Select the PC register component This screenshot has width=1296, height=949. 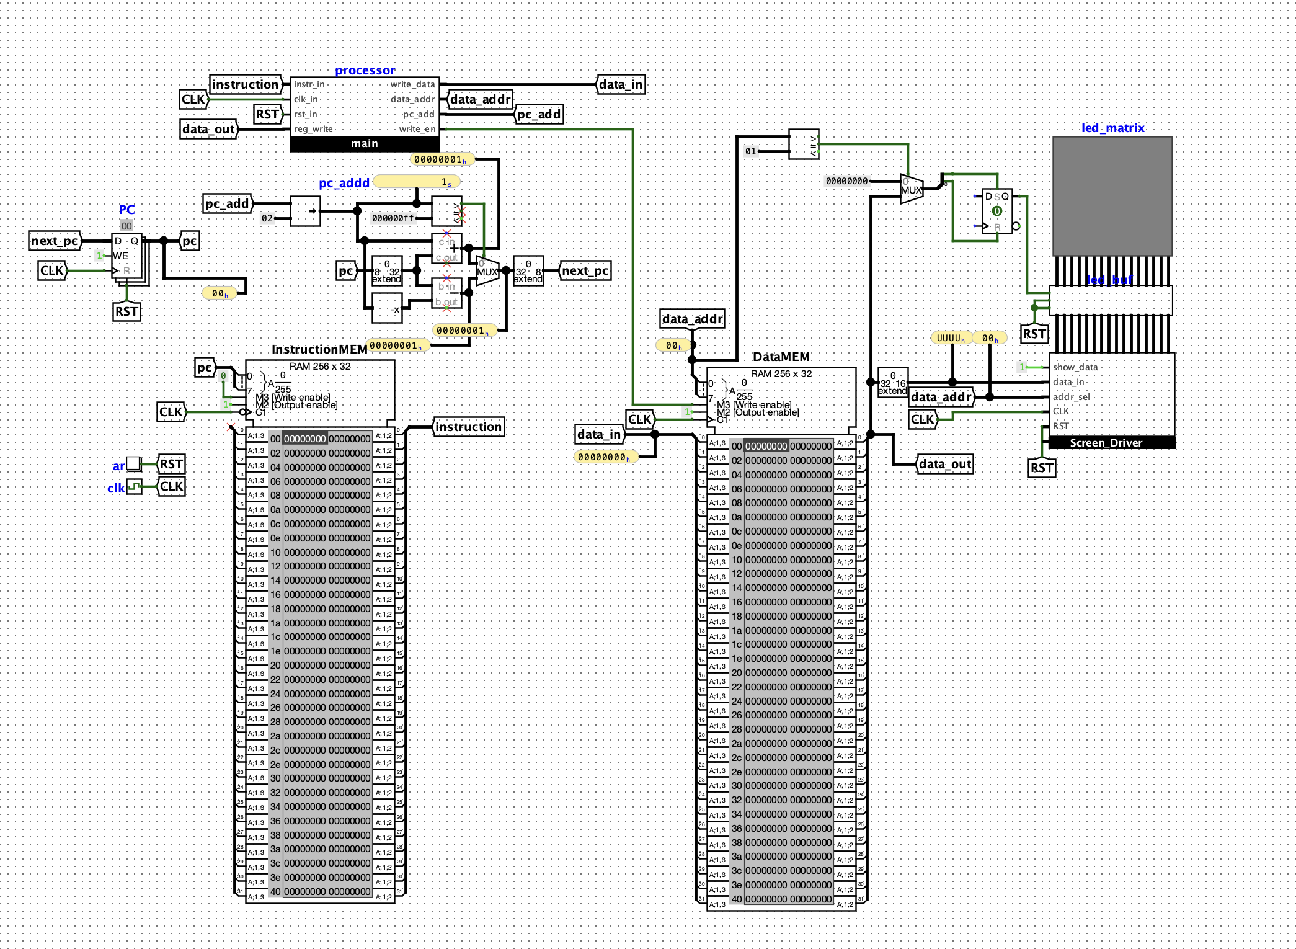click(127, 256)
